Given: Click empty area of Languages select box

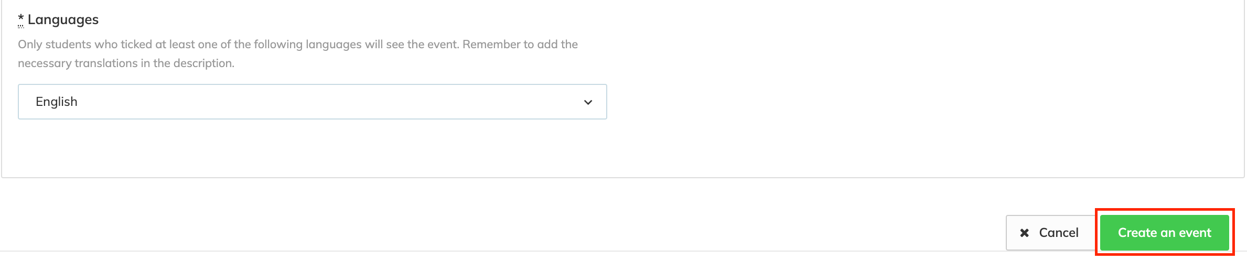Looking at the screenshot, I should click(330, 102).
